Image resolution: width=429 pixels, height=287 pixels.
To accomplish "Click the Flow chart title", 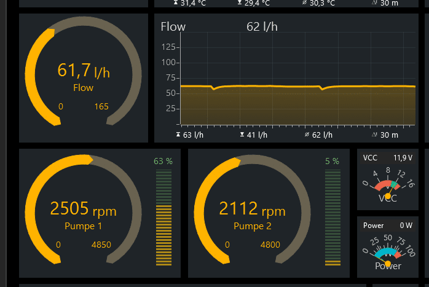I will point(173,27).
